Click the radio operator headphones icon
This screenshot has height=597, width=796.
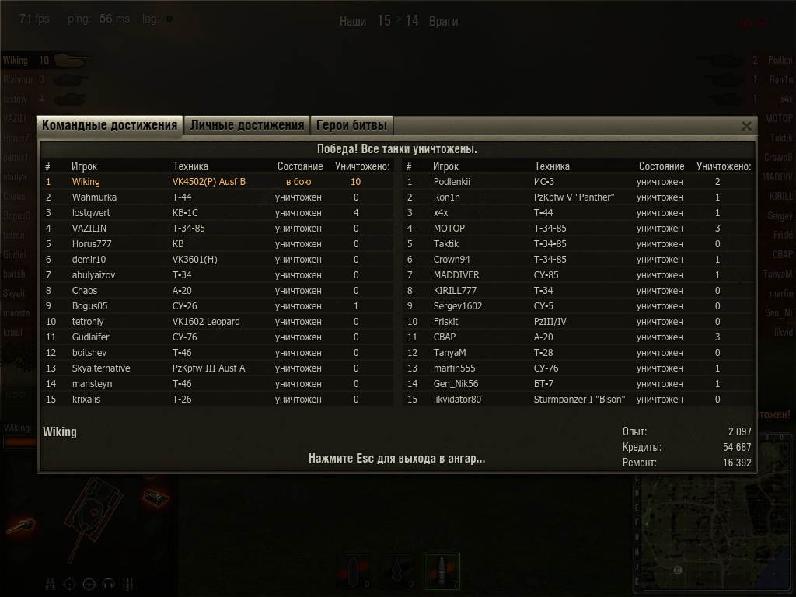[108, 585]
